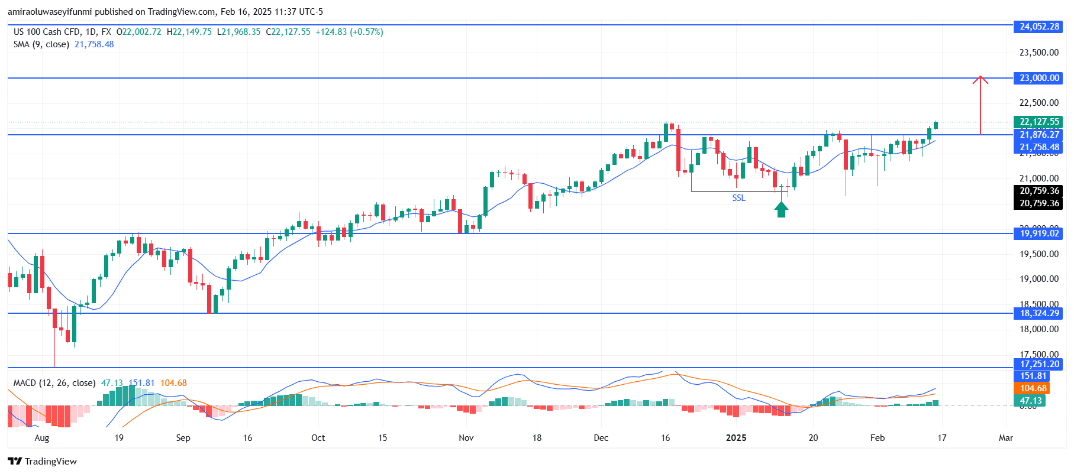Click the Feb label on time axis
1074x474 pixels.
(x=878, y=438)
